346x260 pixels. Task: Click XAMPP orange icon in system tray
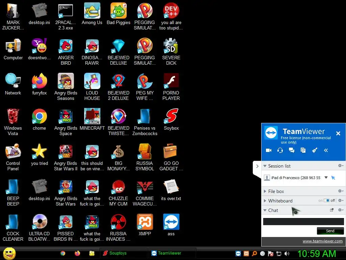point(246,254)
